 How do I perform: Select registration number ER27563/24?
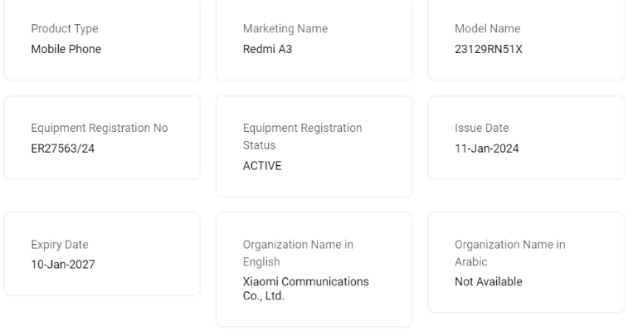tap(63, 149)
